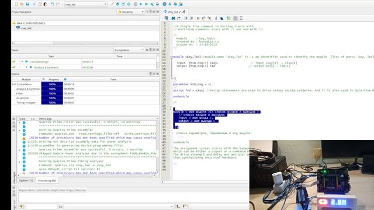Save the file with the floppy disk icon
The width and height of the screenshot is (374, 210).
[x=27, y=4]
